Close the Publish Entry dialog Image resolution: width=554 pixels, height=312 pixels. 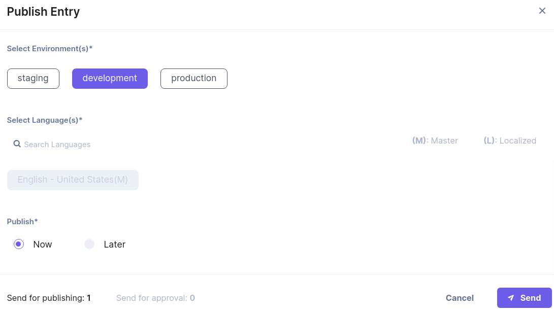coord(542,11)
